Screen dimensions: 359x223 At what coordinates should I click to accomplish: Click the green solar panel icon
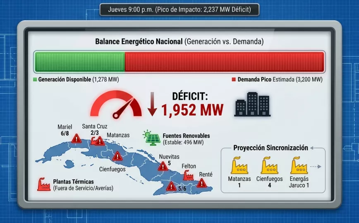(151, 138)
